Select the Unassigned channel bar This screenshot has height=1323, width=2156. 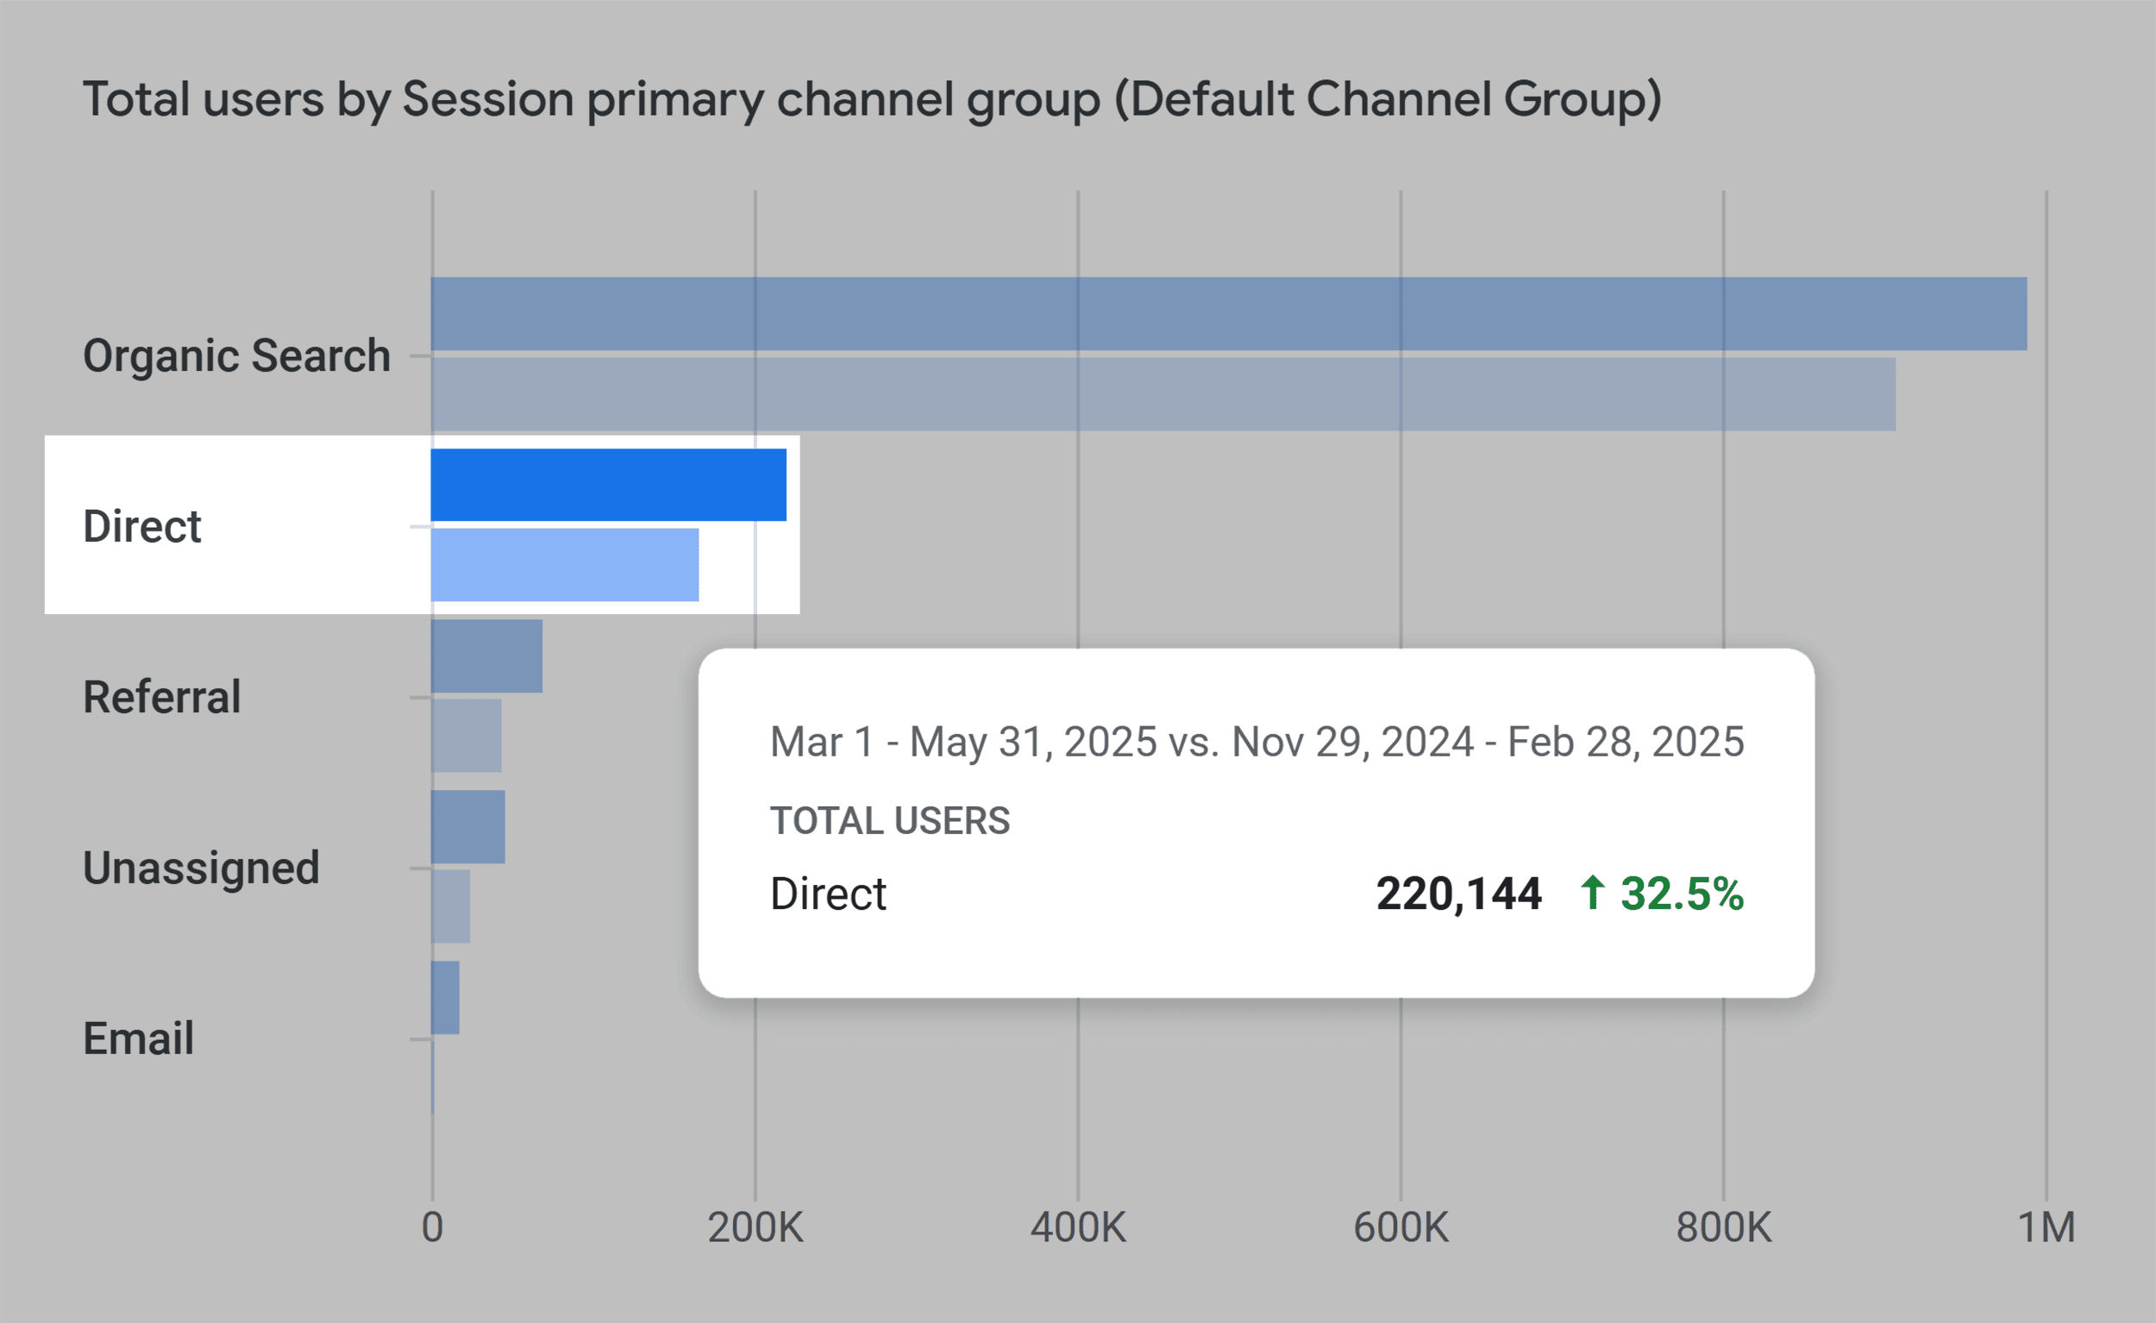point(468,827)
